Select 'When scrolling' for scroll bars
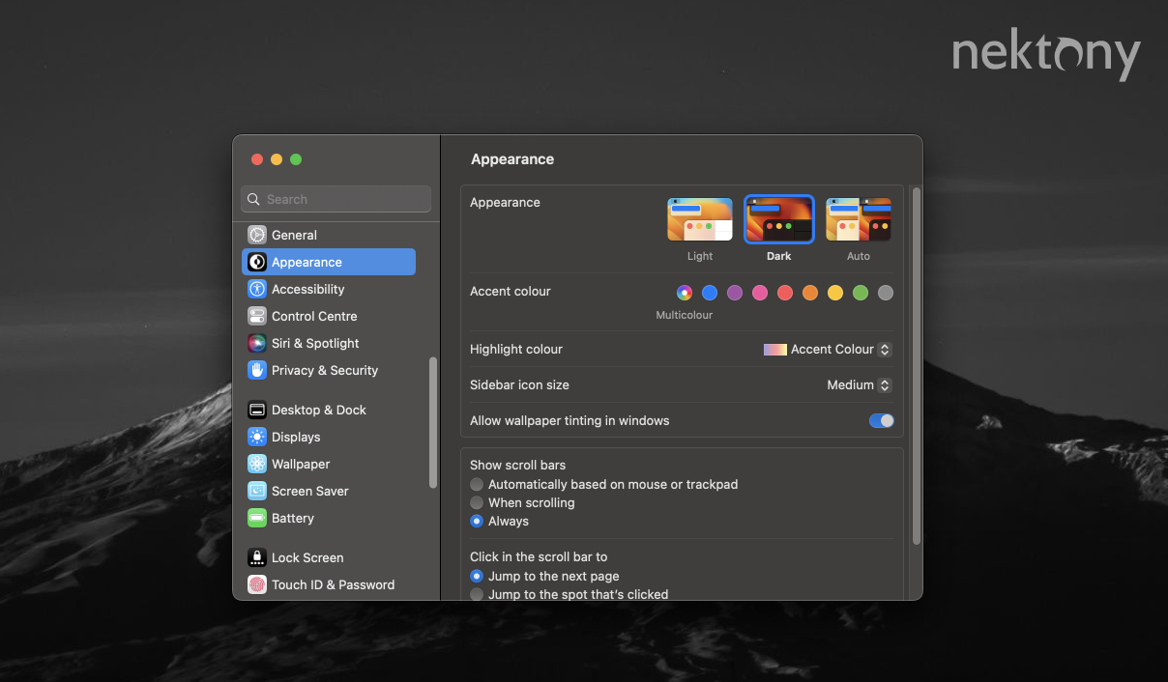Screen dimensions: 1168x682 [x=477, y=502]
